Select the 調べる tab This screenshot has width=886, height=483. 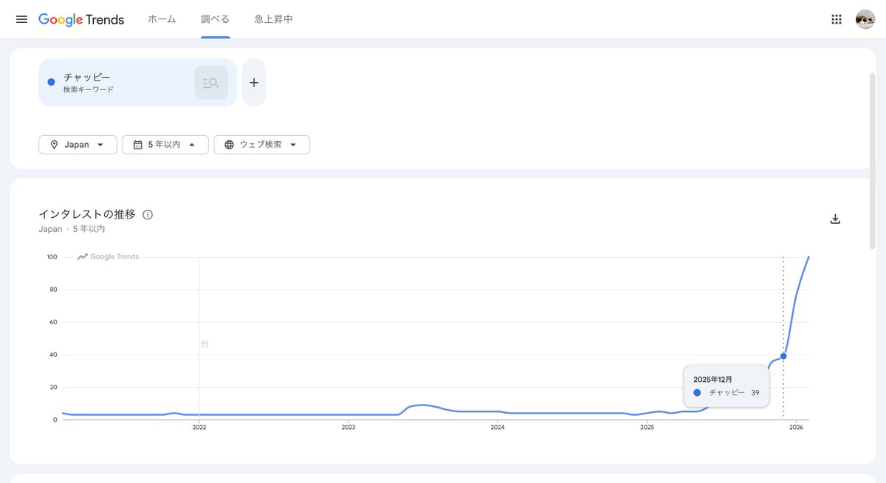pos(216,19)
